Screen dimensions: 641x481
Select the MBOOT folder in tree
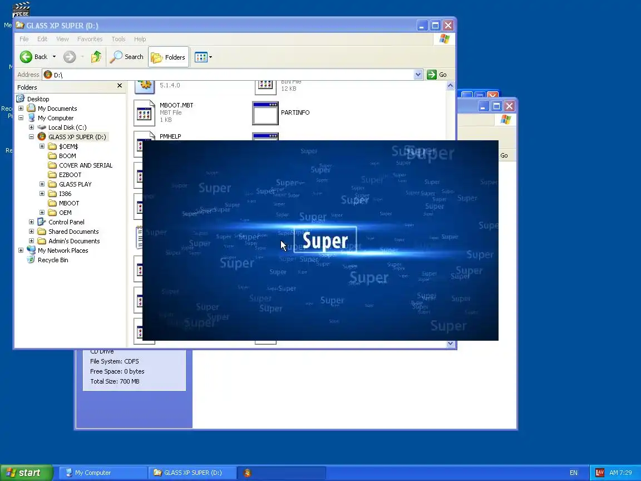tap(69, 203)
